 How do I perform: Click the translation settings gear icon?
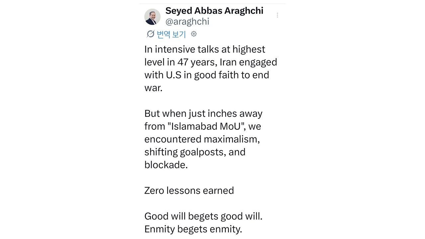pyautogui.click(x=194, y=34)
